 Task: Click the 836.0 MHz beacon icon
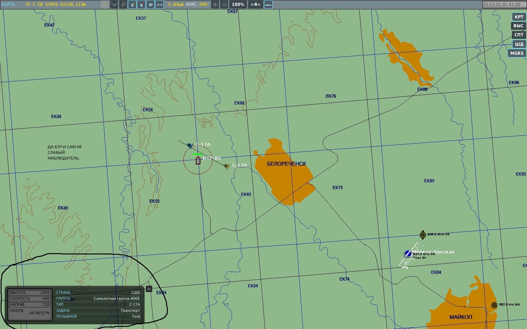point(423,235)
